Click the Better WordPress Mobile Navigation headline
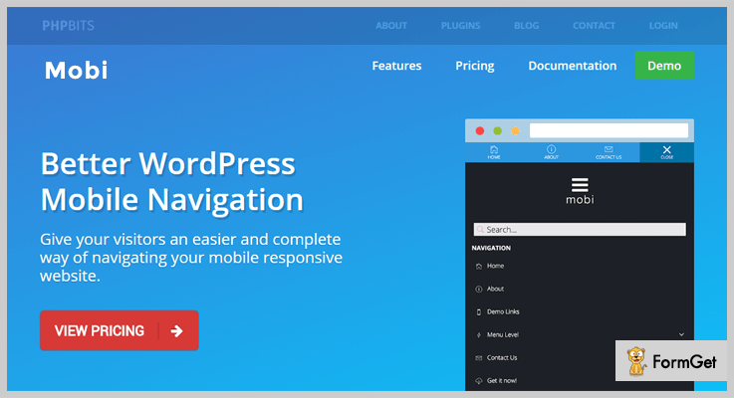Screen dimensions: 734x398 pos(171,181)
